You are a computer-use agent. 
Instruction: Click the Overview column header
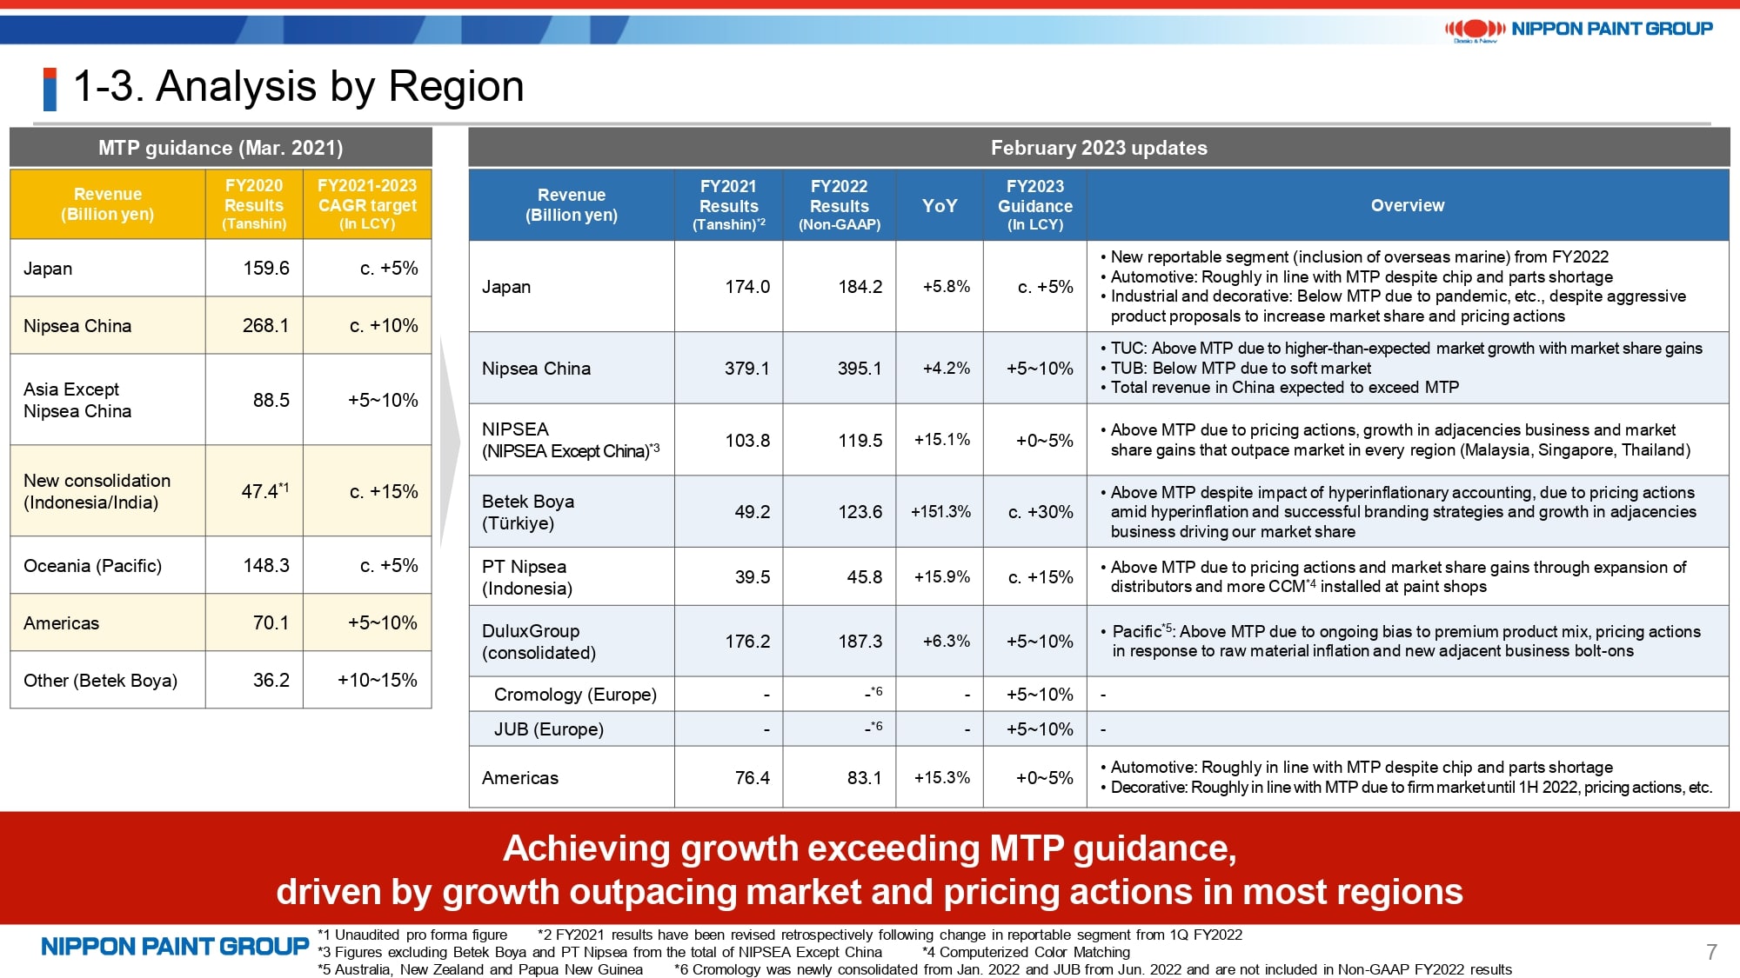click(1408, 205)
